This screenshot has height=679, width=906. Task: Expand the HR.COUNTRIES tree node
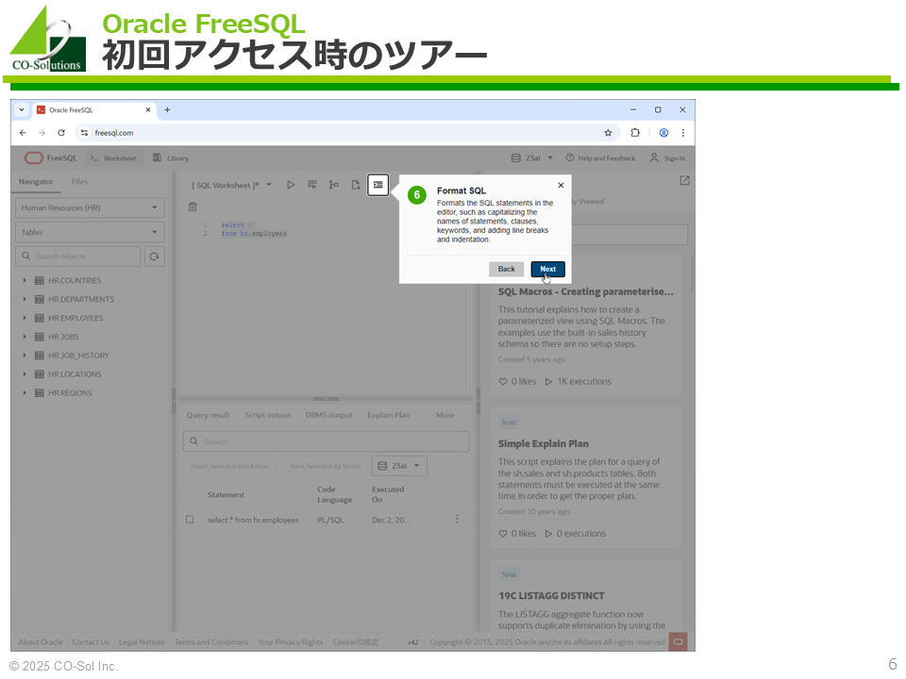[25, 281]
